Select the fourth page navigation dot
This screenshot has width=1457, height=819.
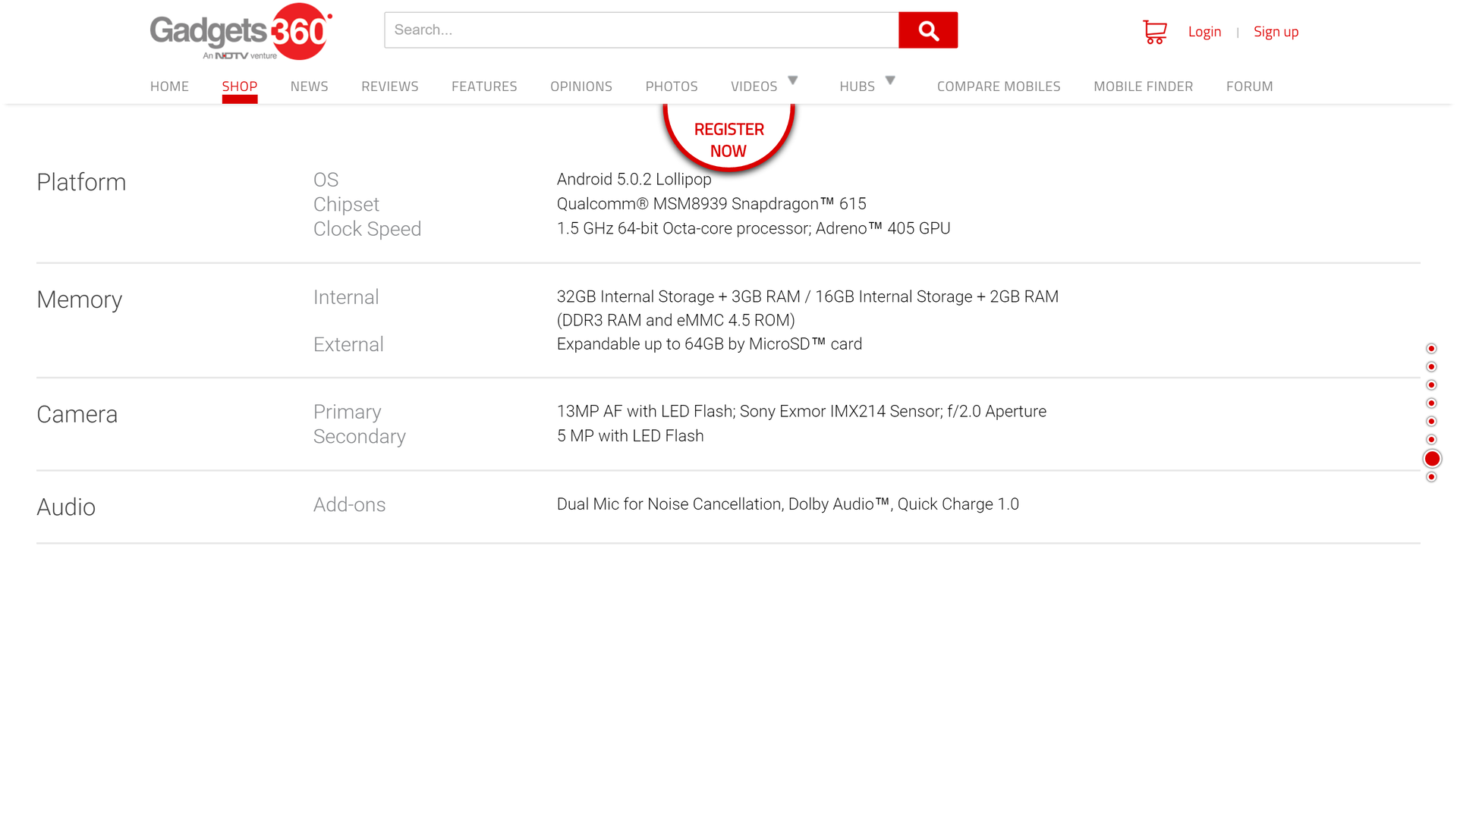pyautogui.click(x=1431, y=403)
